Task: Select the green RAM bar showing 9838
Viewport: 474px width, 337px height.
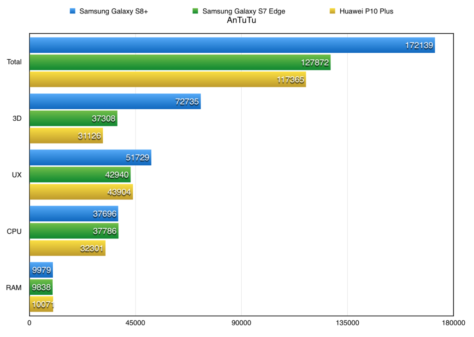Action: (x=41, y=287)
